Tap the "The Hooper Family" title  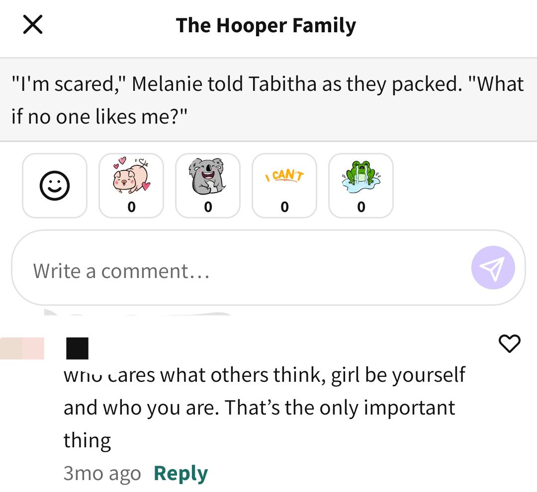(x=266, y=26)
